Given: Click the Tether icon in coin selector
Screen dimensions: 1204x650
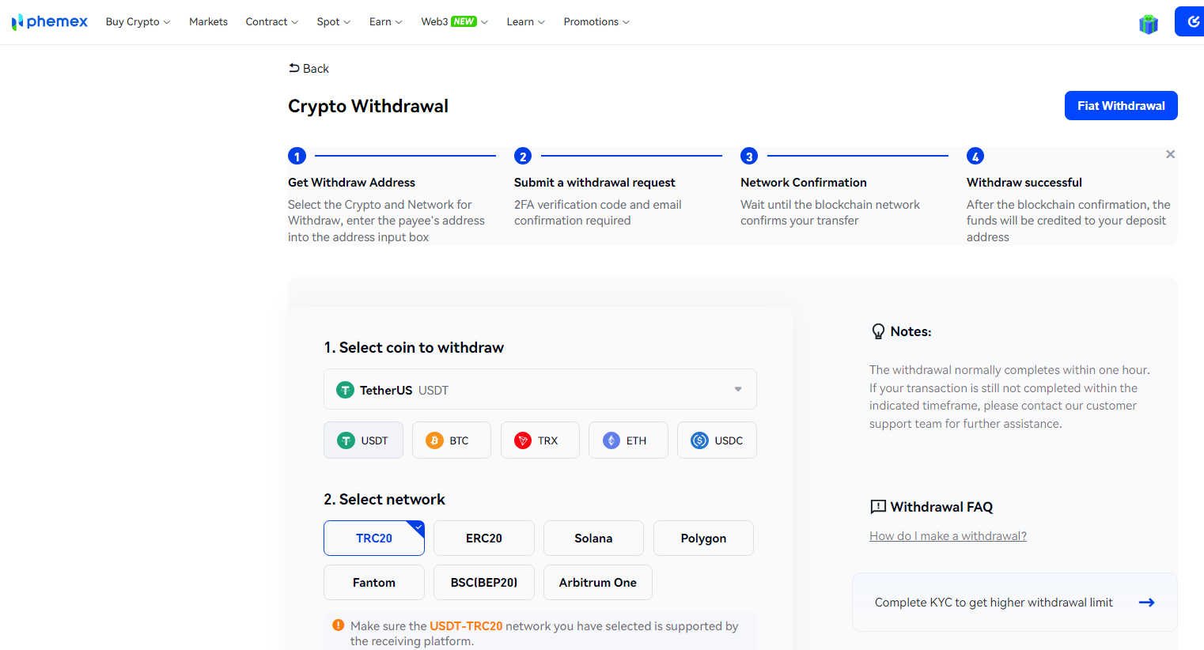Looking at the screenshot, I should 345,390.
